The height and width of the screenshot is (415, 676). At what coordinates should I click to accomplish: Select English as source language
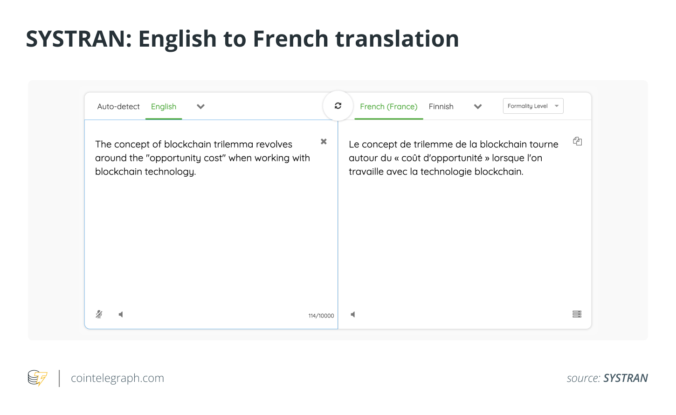(x=164, y=106)
